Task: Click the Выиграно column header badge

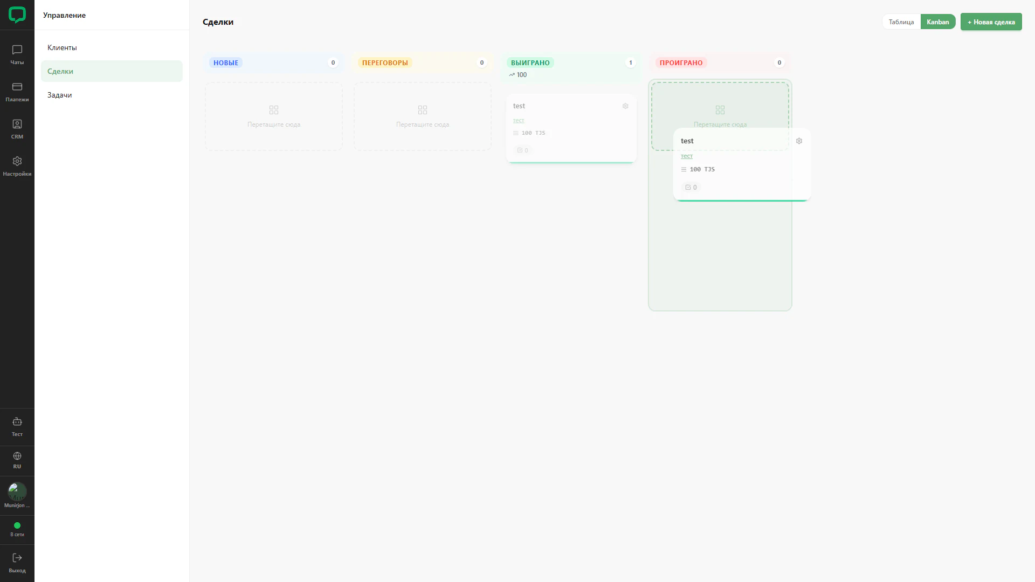Action: click(530, 63)
